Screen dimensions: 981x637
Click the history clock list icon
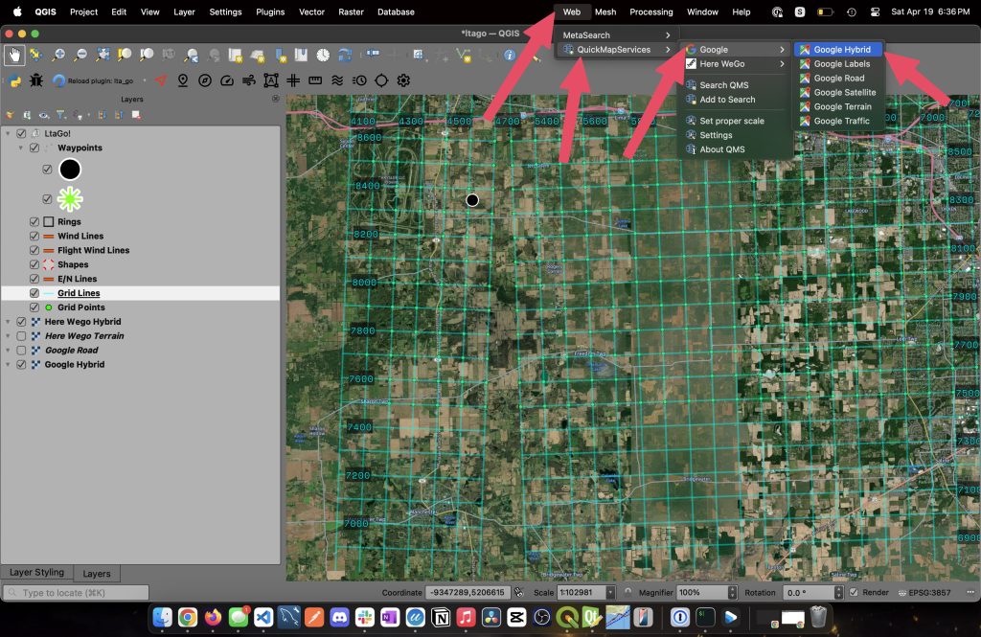pos(359,80)
